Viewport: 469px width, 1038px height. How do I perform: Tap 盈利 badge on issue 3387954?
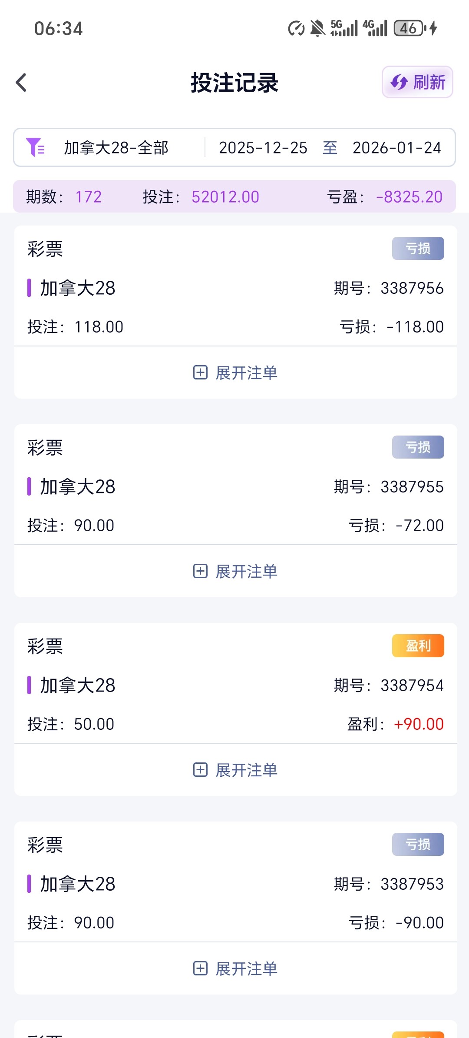click(x=418, y=646)
